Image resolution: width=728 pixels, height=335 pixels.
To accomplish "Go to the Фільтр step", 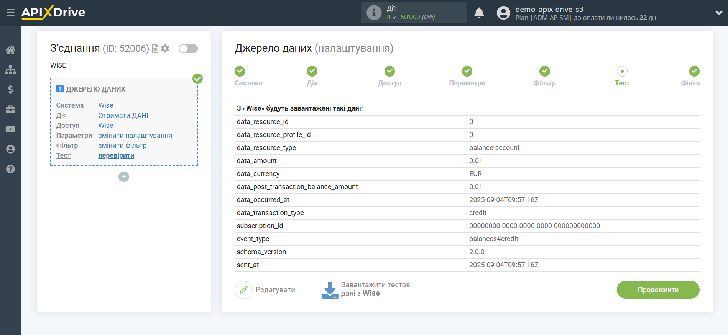I will click(544, 71).
